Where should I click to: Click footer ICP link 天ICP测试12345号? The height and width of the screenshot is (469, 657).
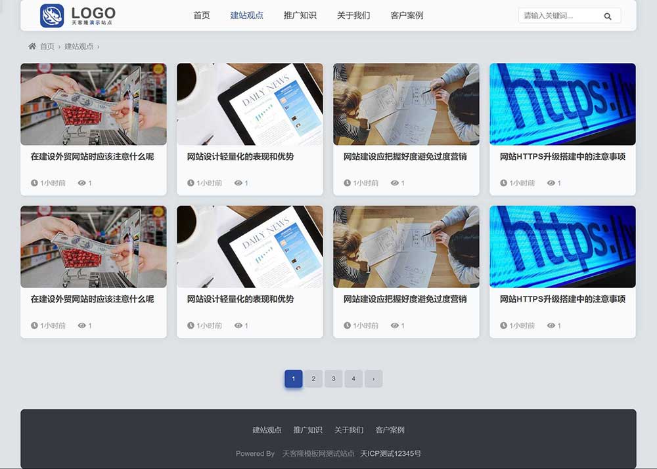[x=391, y=453]
